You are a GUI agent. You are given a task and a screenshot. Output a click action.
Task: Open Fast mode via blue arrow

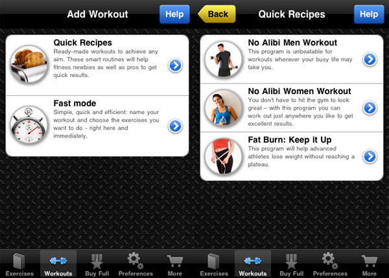coord(176,126)
